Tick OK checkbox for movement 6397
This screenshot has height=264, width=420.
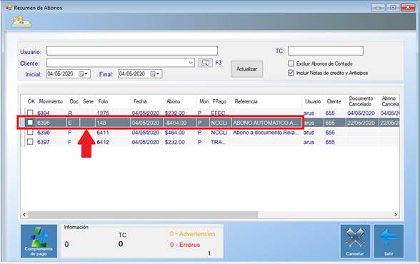[30, 142]
